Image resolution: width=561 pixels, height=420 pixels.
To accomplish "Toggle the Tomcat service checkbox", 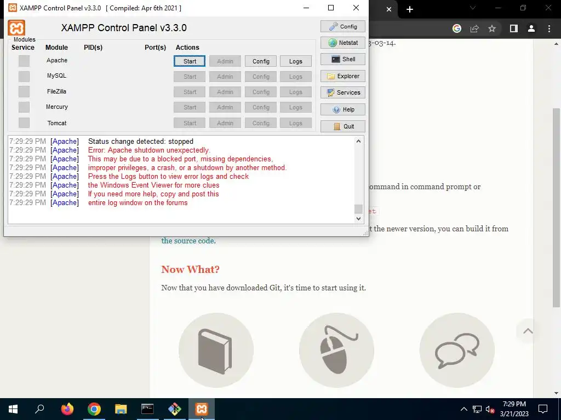I will [x=24, y=123].
